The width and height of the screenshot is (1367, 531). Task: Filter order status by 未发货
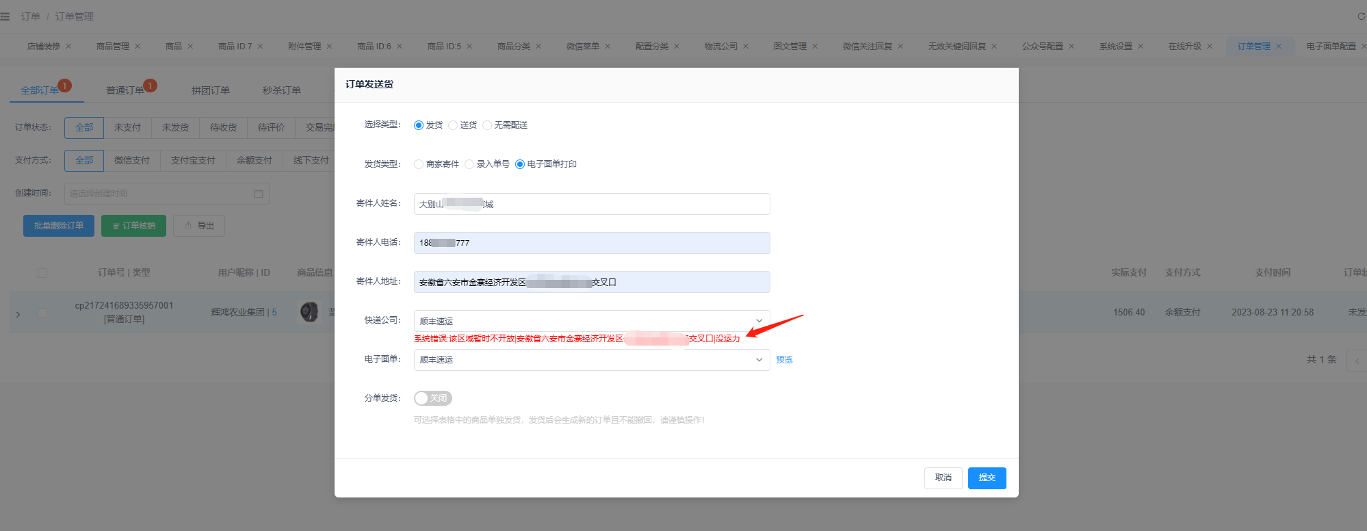(175, 128)
